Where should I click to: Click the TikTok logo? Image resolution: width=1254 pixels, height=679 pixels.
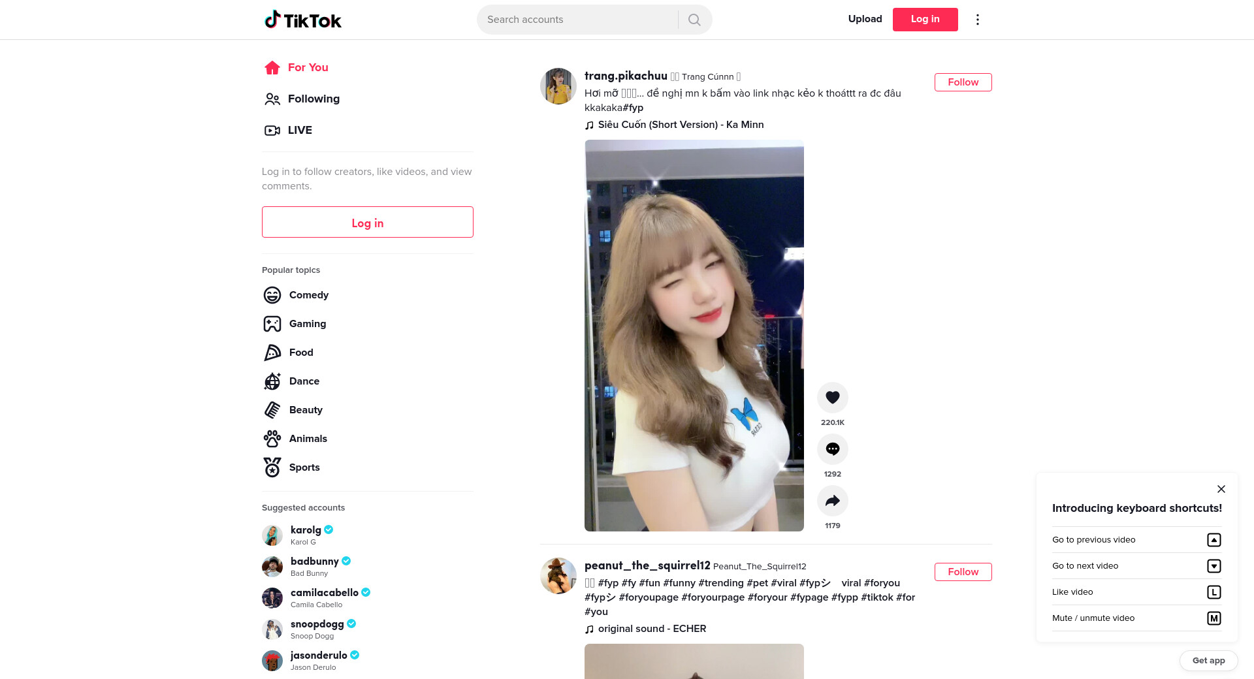[302, 20]
